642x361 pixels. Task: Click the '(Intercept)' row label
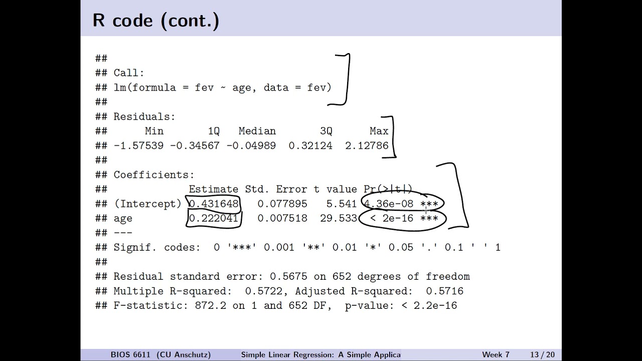(147, 204)
